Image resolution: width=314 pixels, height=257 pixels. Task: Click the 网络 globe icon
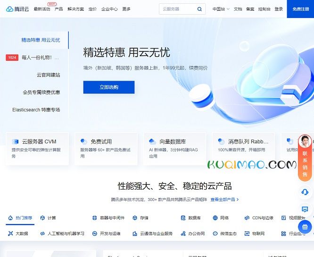pos(215,218)
